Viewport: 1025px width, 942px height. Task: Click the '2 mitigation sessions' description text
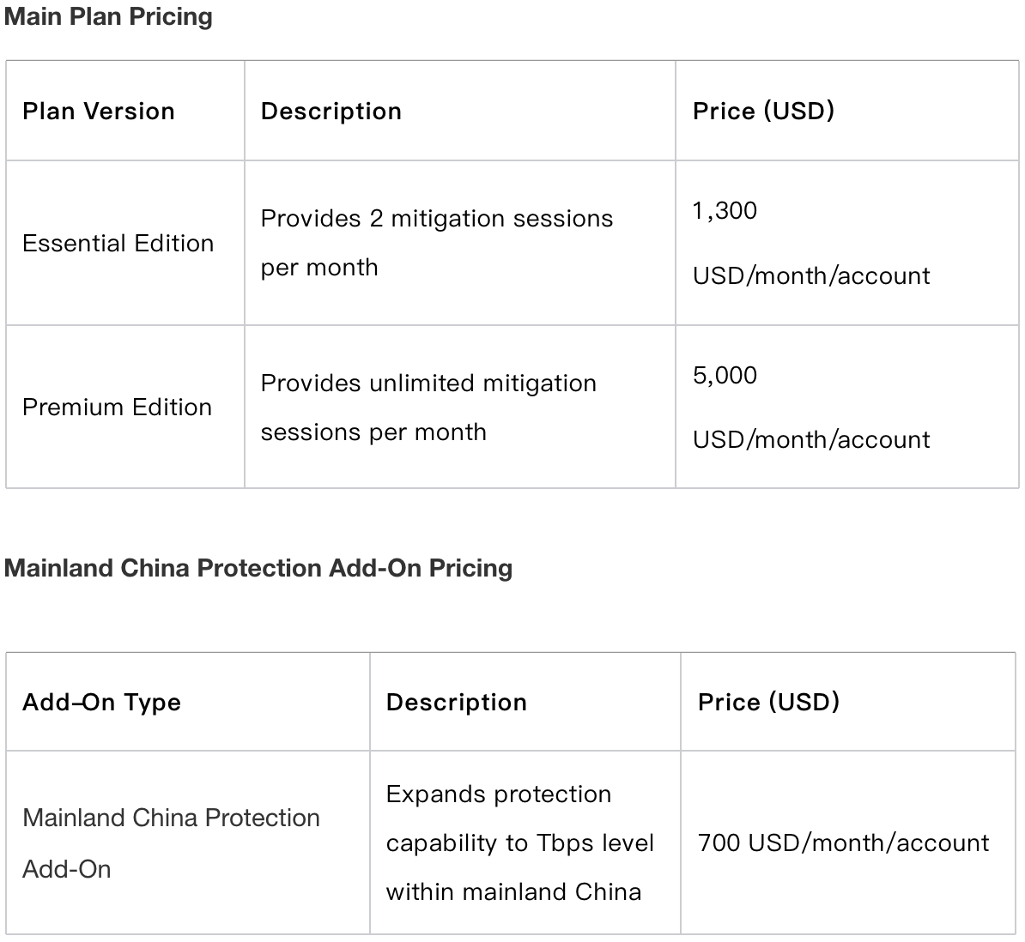(x=436, y=220)
